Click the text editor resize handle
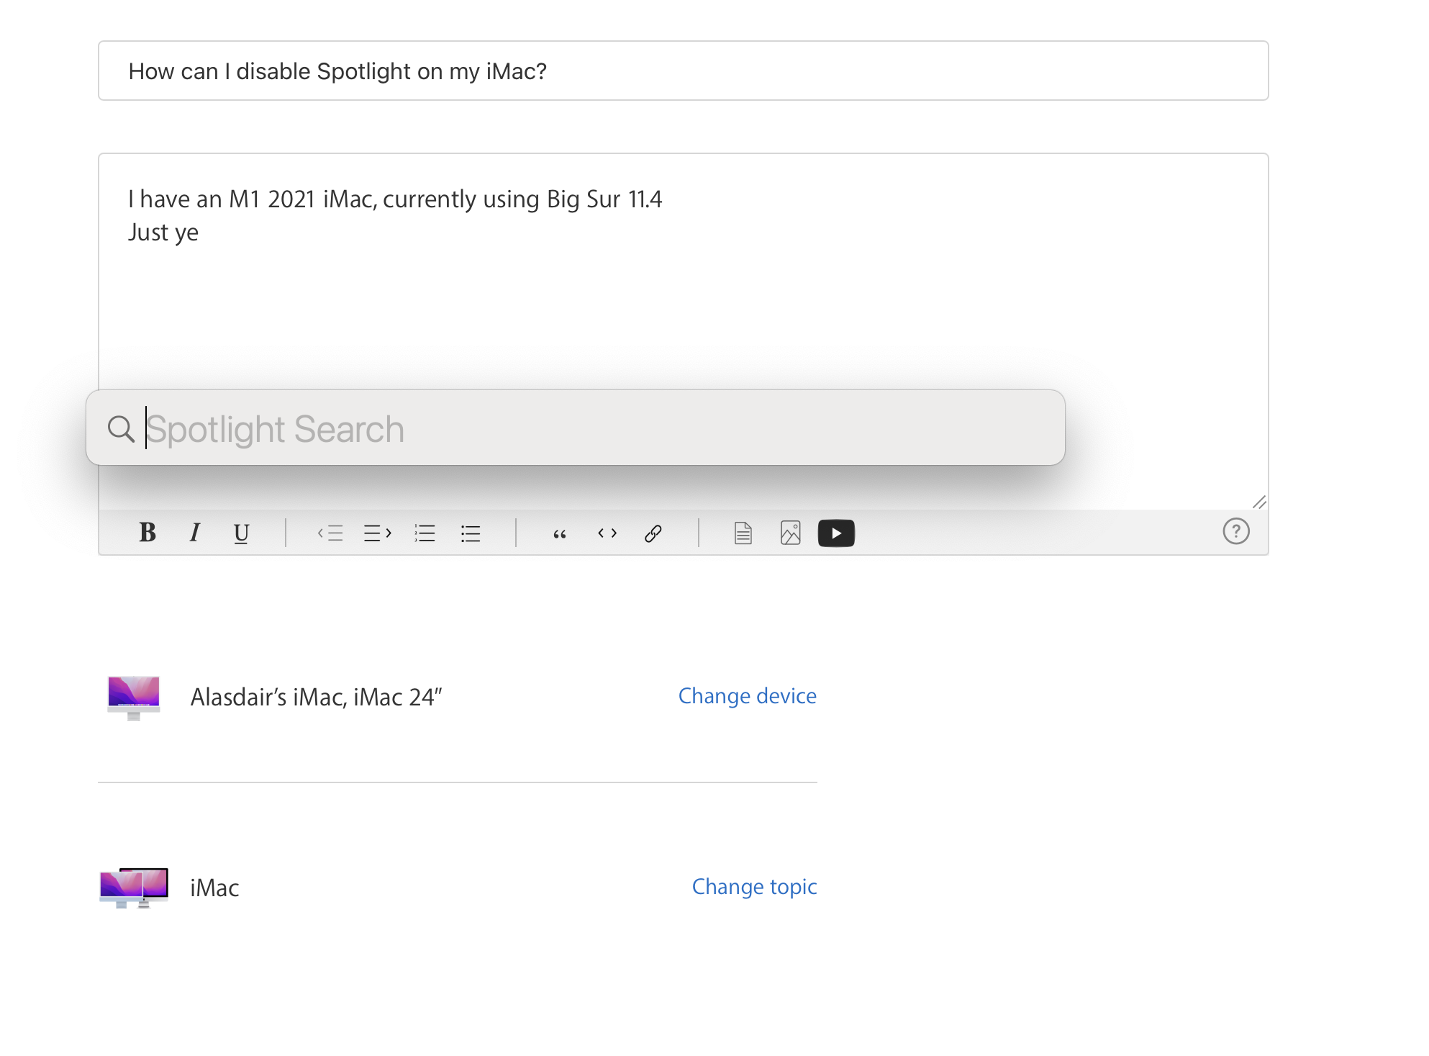Image resolution: width=1429 pixels, height=1056 pixels. coord(1259,502)
